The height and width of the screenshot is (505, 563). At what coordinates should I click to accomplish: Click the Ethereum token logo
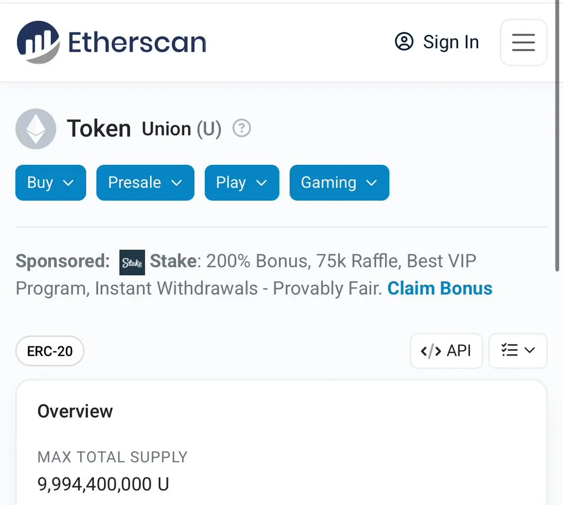36,129
